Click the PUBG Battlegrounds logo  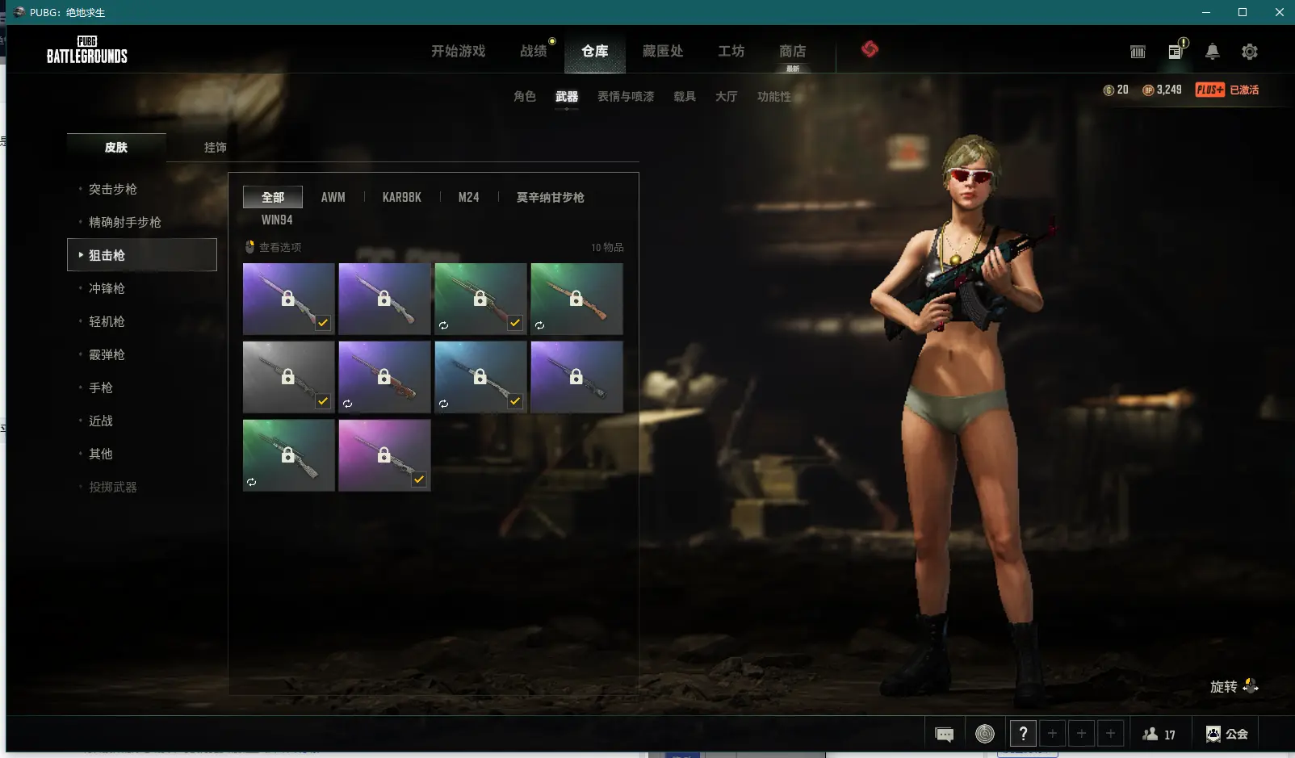(87, 50)
